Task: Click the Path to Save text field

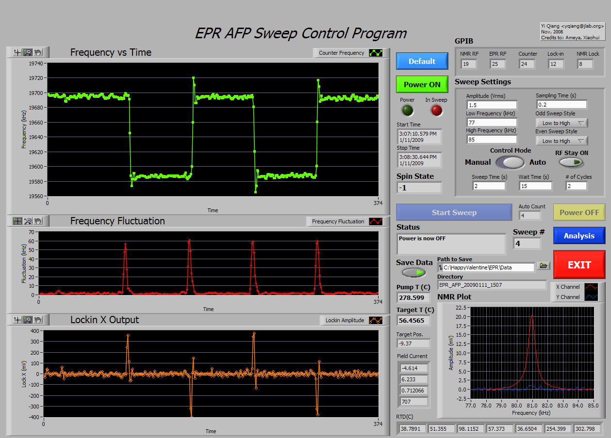Action: (486, 267)
